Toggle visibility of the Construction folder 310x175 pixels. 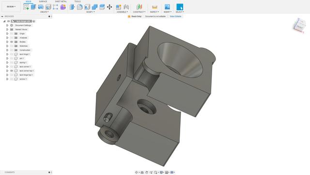coord(12,50)
